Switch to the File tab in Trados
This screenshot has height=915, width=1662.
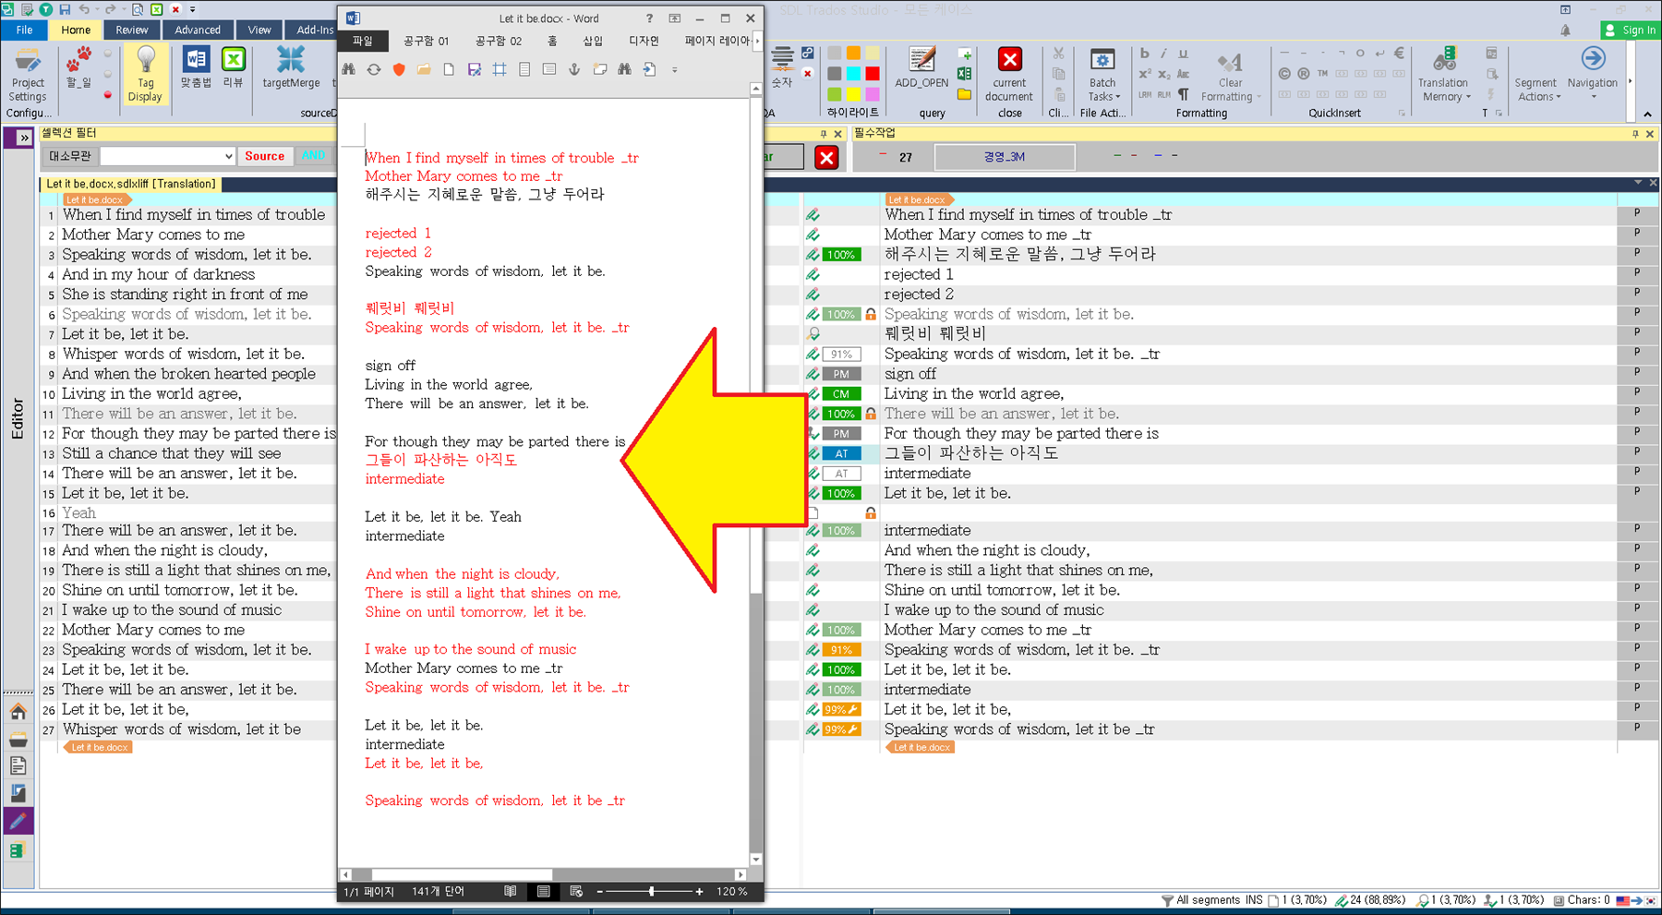click(25, 30)
